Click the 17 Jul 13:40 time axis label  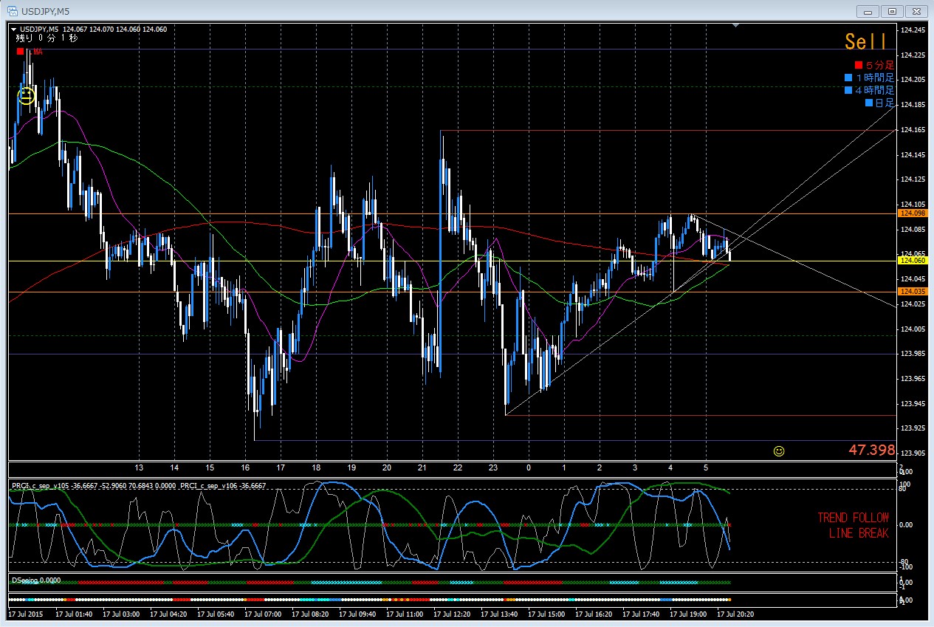[x=500, y=614]
